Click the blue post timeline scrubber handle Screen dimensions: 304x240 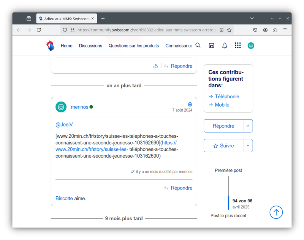[x=228, y=203]
